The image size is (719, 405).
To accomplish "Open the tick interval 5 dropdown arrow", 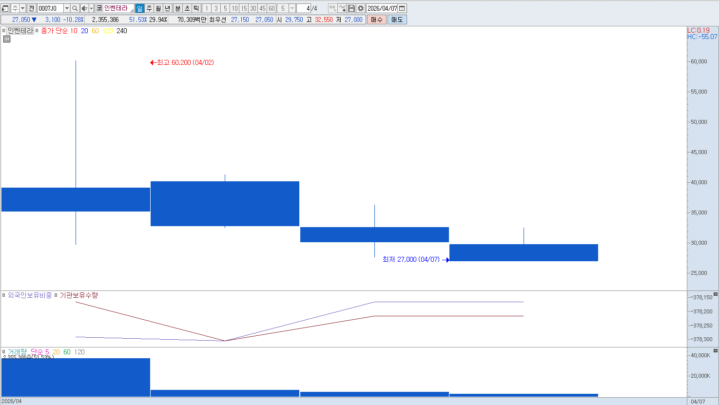I will point(292,8).
